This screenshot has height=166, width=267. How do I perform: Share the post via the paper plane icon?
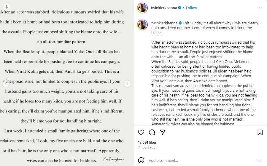tap(162, 132)
